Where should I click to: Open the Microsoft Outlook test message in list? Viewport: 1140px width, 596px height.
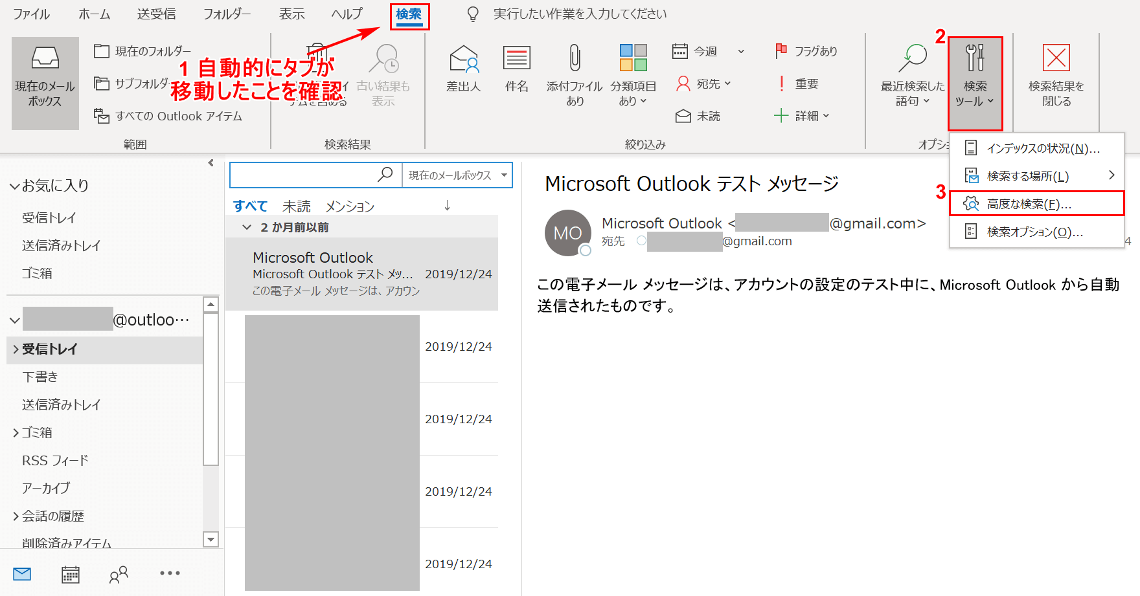361,274
